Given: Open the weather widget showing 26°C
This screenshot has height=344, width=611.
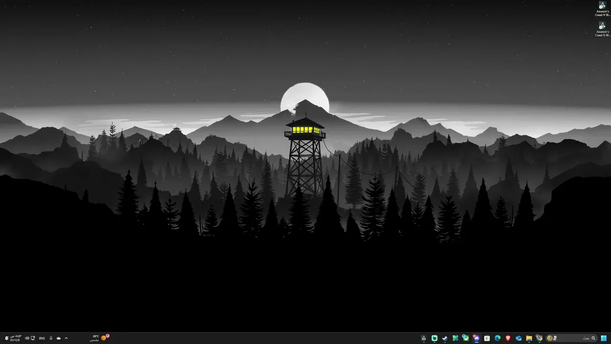Looking at the screenshot, I should coord(100,338).
